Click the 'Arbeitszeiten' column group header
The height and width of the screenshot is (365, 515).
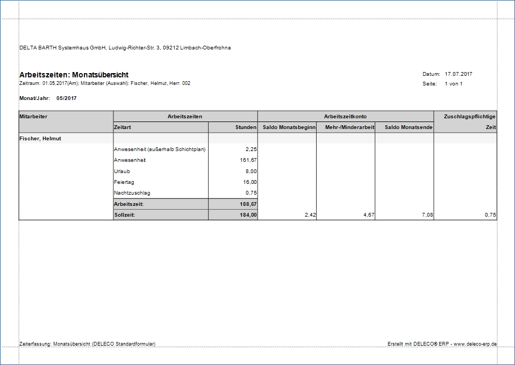185,116
